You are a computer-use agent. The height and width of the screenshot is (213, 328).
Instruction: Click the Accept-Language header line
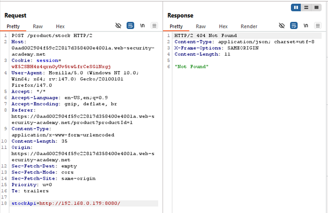[x=60, y=98]
